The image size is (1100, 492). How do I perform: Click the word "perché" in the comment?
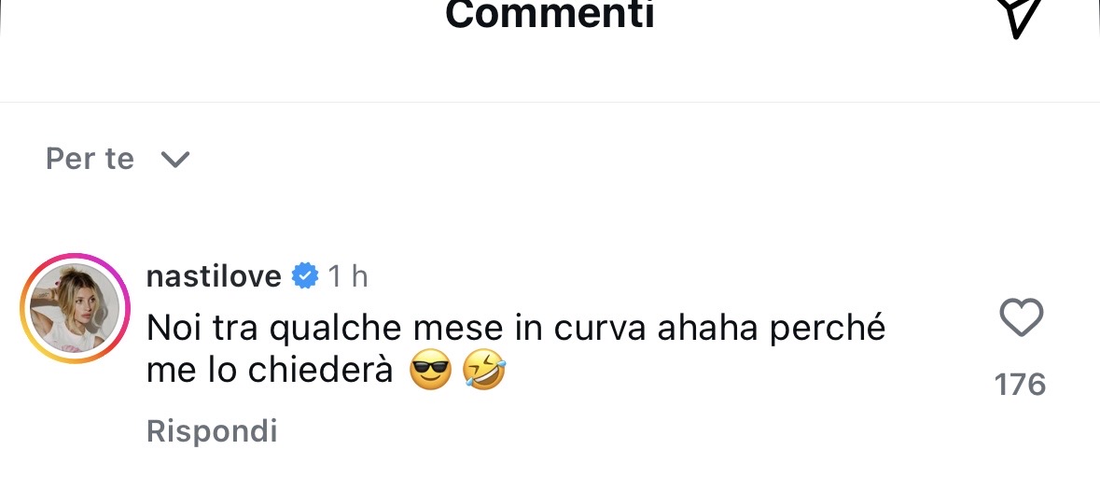828,328
